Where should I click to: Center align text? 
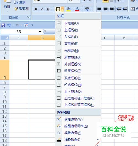(105, 9)
